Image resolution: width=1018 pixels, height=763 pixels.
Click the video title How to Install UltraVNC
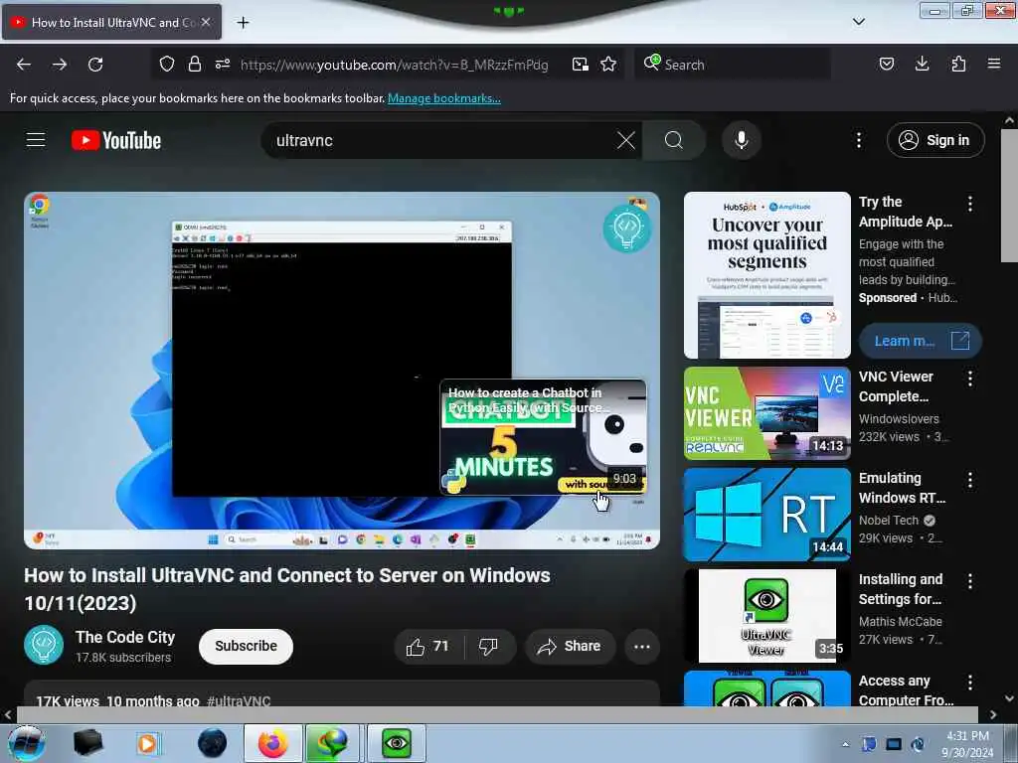tap(287, 589)
